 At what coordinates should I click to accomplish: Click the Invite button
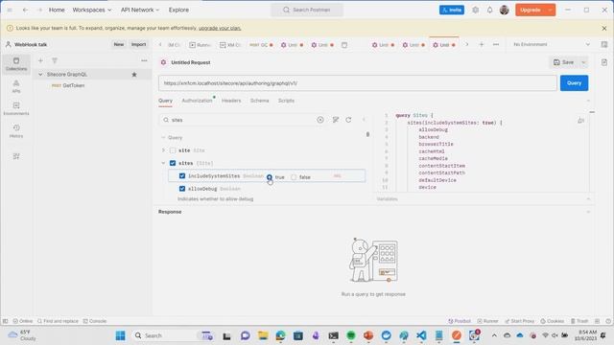[x=452, y=10]
